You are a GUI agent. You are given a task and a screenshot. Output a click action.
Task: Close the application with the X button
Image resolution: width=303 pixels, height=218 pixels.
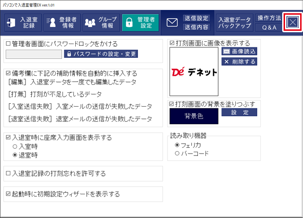293,22
